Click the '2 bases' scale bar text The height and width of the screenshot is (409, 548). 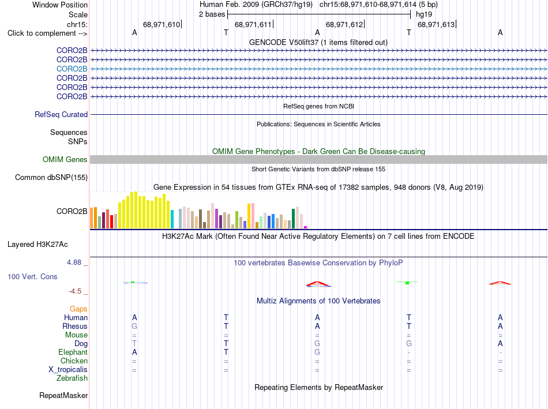[x=212, y=14]
